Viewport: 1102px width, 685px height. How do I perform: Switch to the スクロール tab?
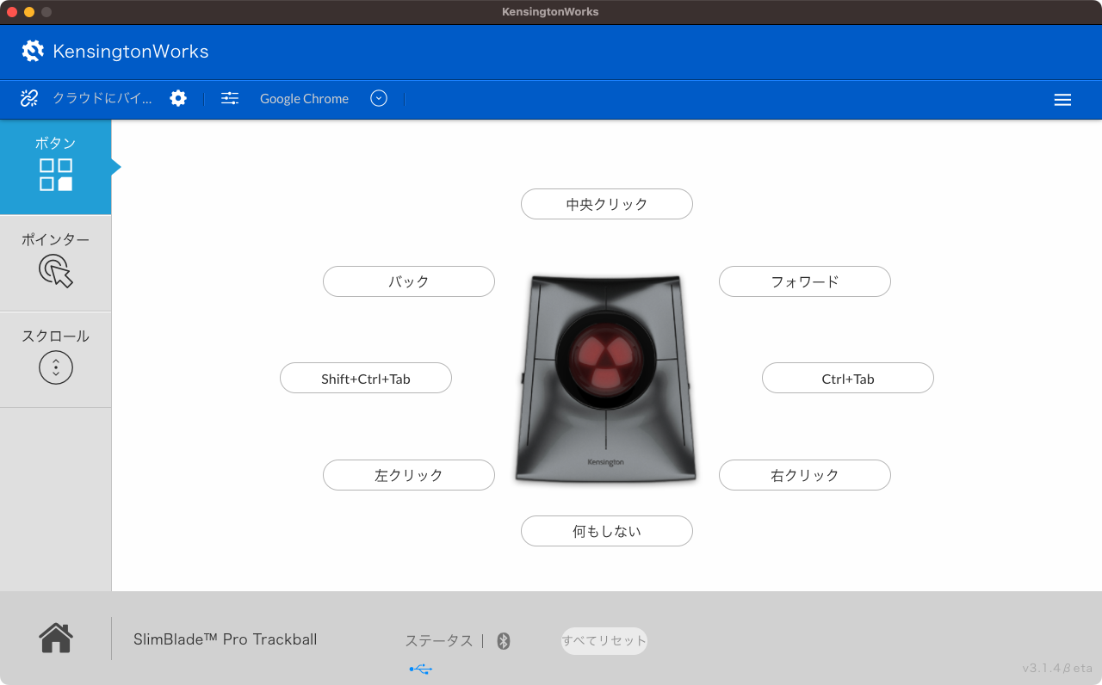(x=56, y=359)
